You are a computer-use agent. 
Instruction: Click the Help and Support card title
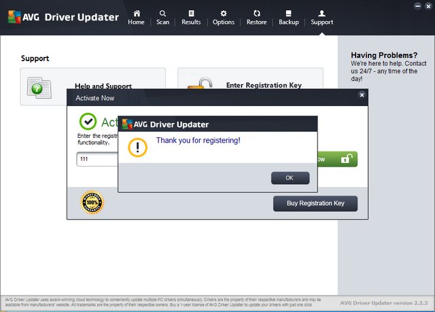[x=103, y=86]
